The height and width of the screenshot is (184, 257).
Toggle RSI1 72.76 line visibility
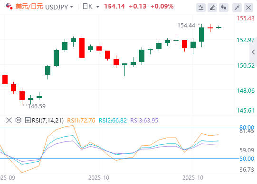click(81, 121)
